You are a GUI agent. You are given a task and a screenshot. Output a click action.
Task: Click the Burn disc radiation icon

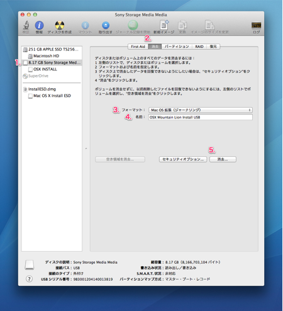pyautogui.click(x=60, y=25)
